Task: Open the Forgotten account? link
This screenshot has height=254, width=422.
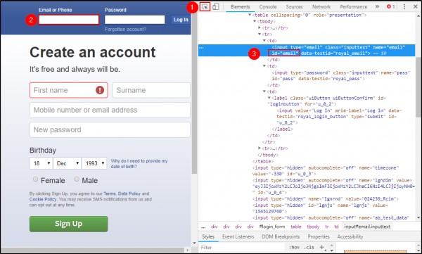Action: (125, 29)
